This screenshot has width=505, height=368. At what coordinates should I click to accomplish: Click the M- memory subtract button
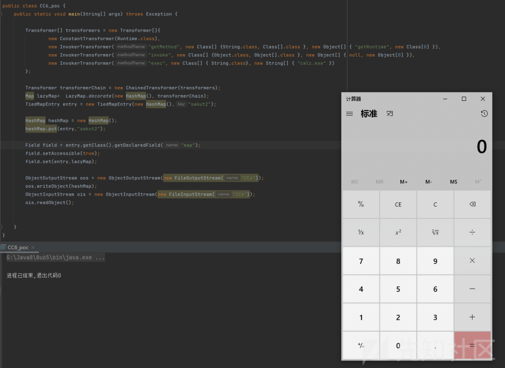(428, 182)
